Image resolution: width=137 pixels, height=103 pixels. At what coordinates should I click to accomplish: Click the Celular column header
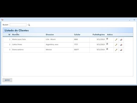(77, 35)
